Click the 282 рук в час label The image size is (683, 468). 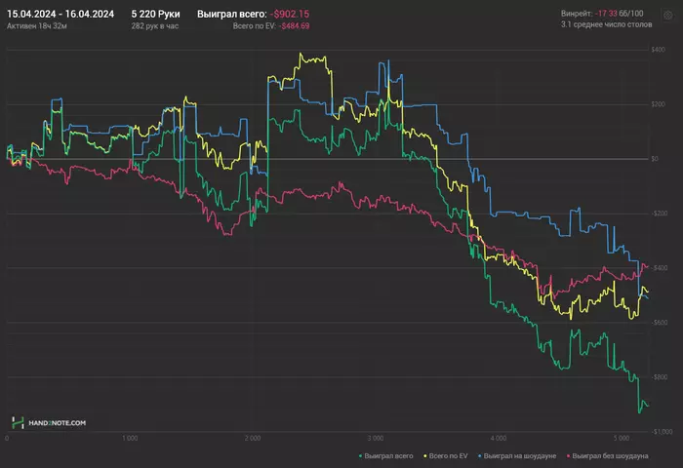[154, 25]
